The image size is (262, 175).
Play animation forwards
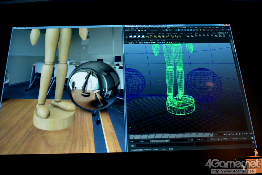(240, 134)
